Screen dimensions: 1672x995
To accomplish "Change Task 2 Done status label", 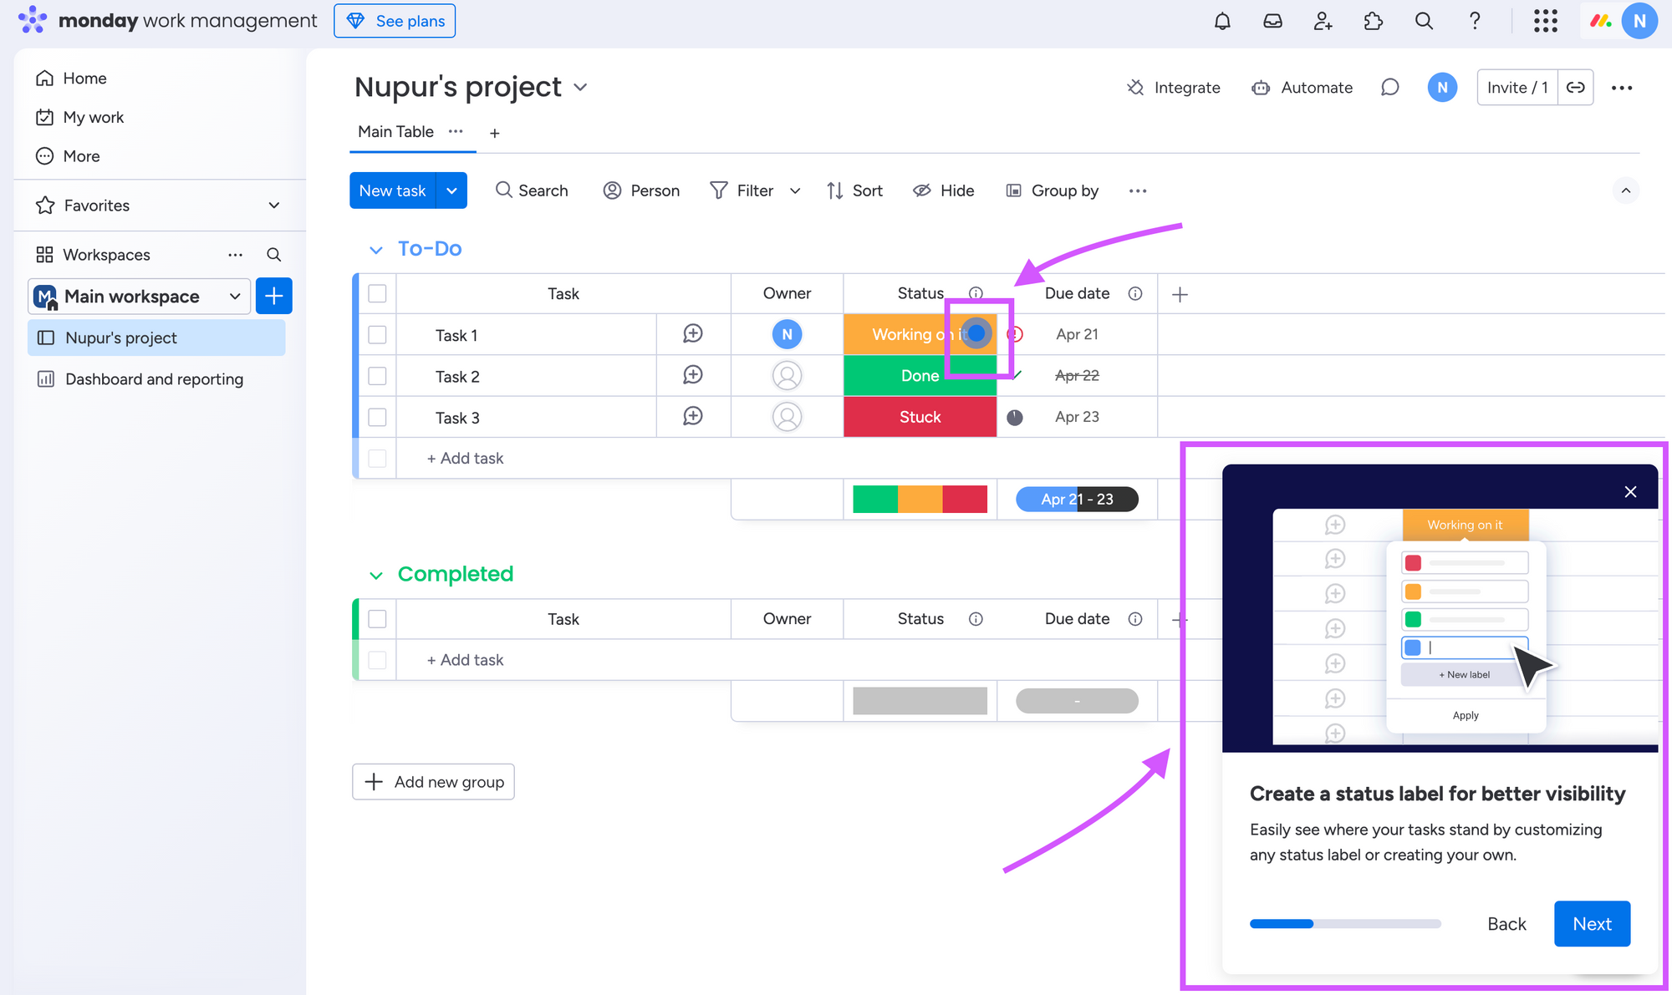I will tap(920, 376).
